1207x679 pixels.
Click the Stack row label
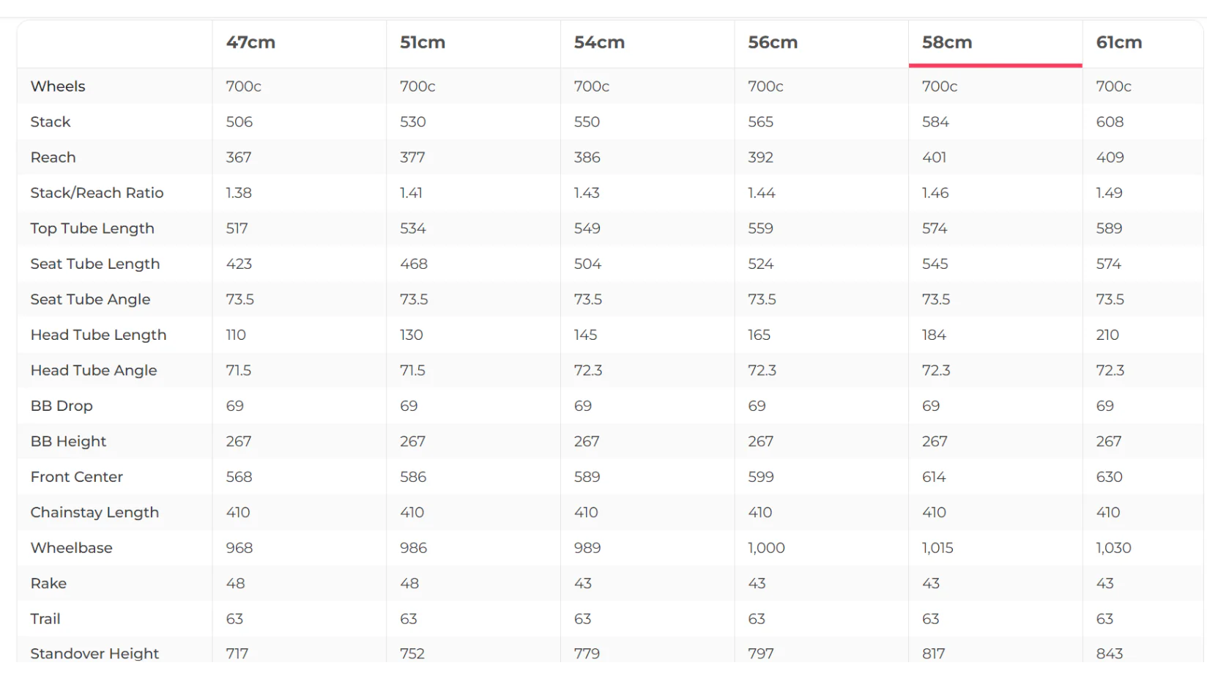coord(51,122)
